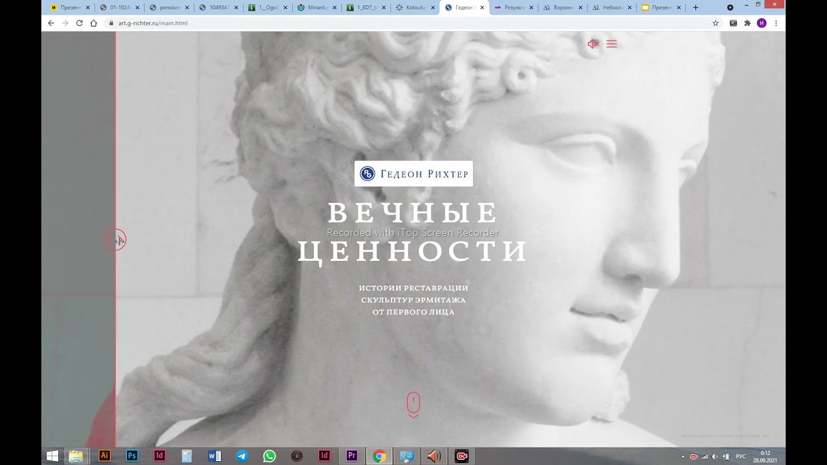This screenshot has width=827, height=465.
Task: Reload the current page
Action: click(x=79, y=23)
